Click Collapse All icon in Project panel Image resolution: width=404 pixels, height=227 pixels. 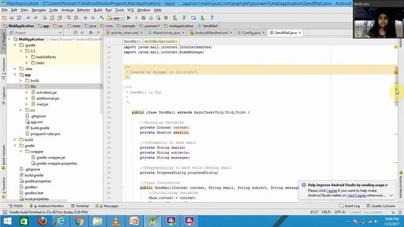tap(82, 33)
